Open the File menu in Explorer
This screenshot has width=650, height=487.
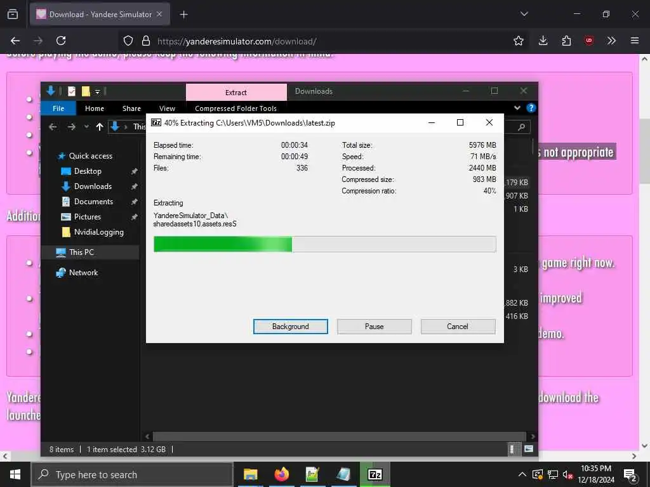[x=58, y=108]
